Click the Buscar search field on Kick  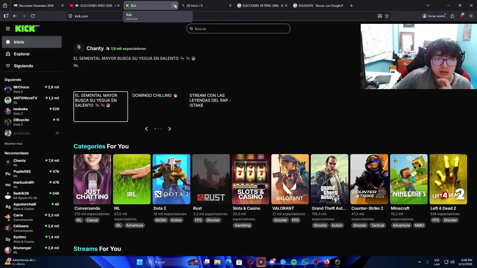click(x=238, y=29)
